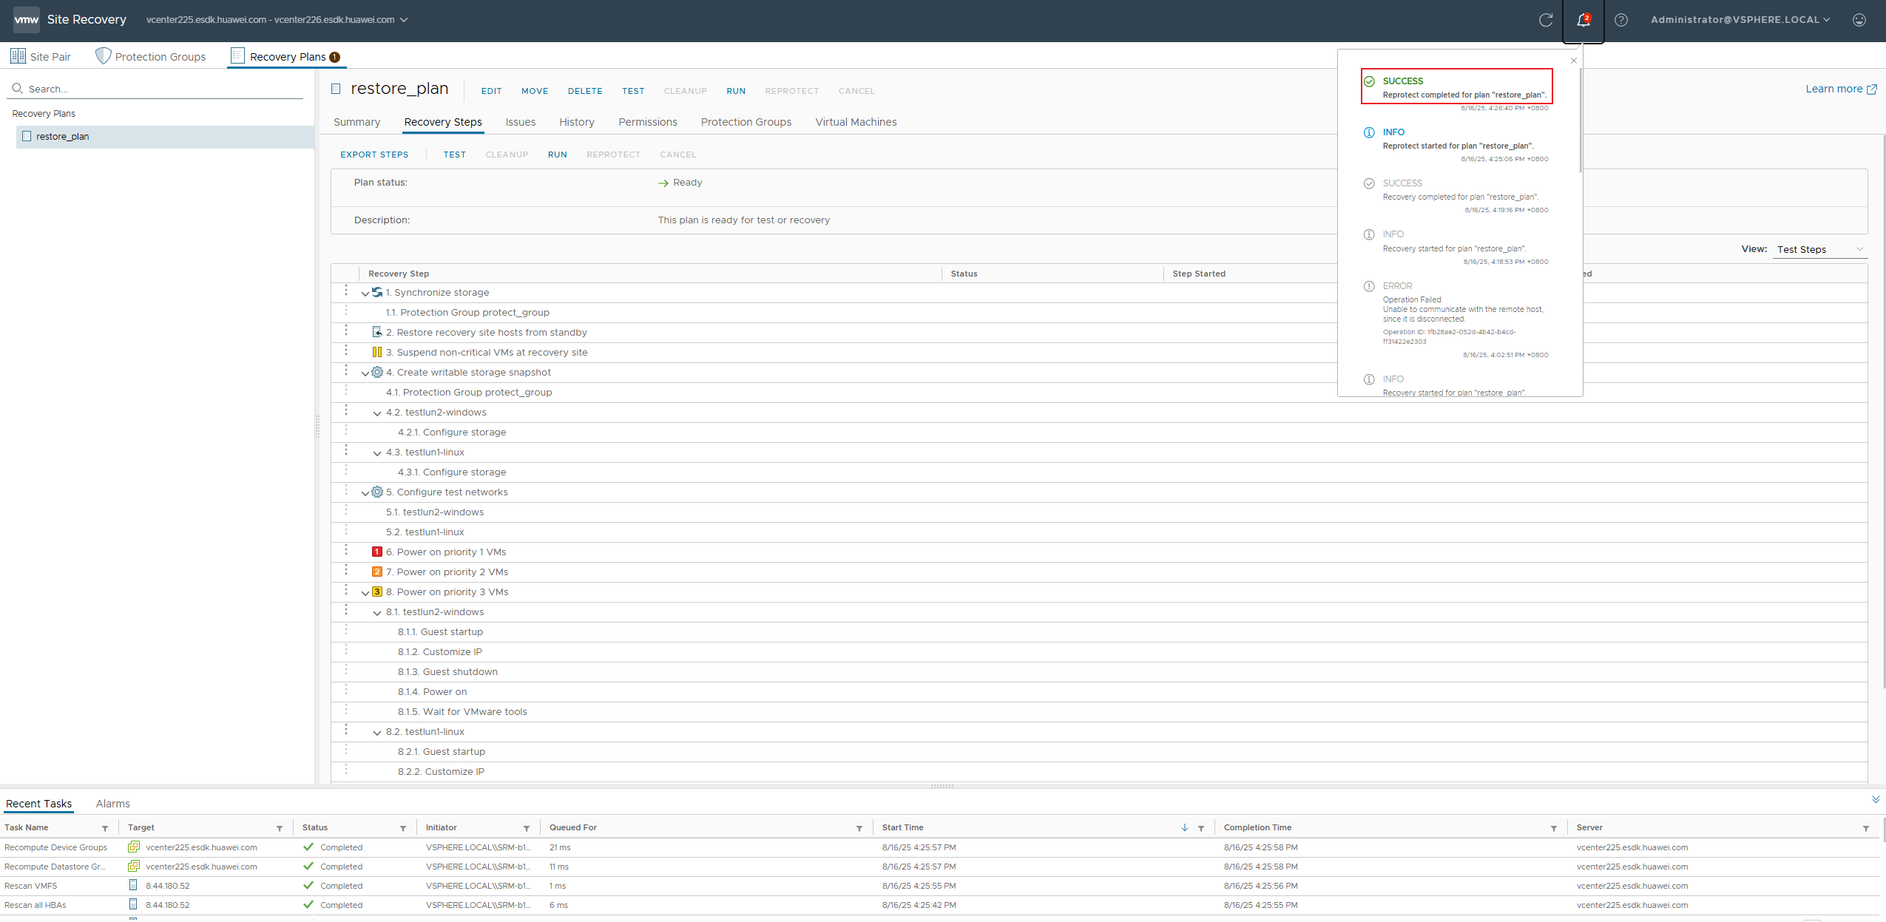The height and width of the screenshot is (922, 1886).
Task: Click the Synchronize storage step icon
Action: [x=377, y=292]
